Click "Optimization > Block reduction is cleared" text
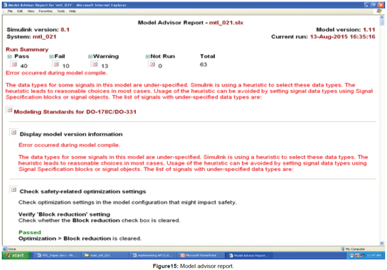The image size is (387, 270). click(x=80, y=239)
